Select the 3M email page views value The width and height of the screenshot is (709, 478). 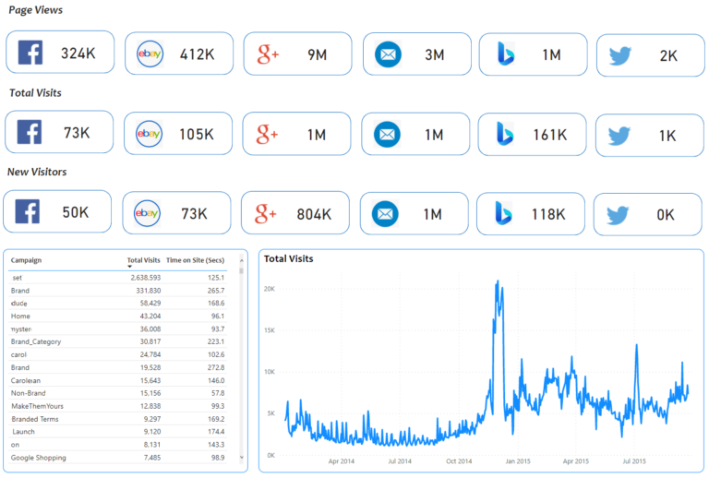pyautogui.click(x=435, y=54)
